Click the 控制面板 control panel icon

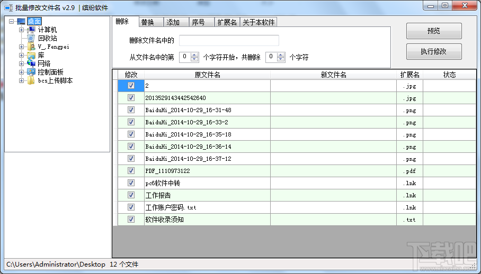[31, 72]
